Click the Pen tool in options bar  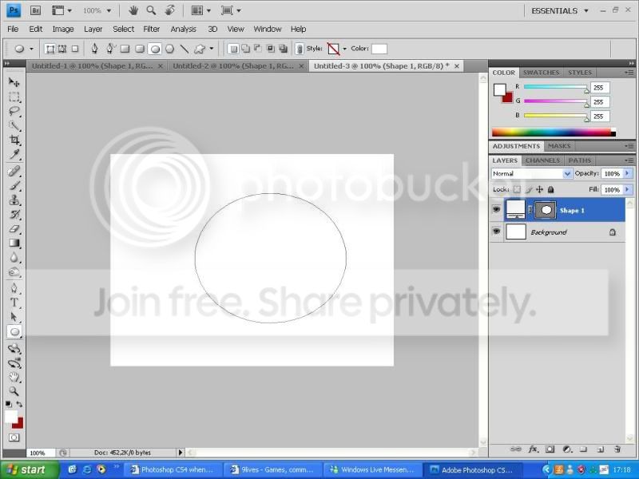tap(94, 49)
